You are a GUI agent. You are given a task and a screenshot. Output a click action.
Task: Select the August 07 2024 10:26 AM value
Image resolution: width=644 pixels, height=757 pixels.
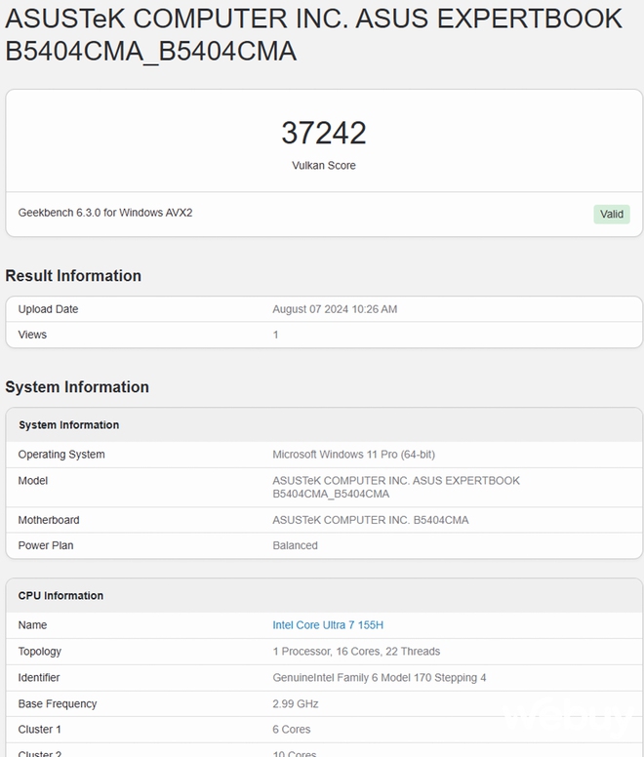point(335,309)
